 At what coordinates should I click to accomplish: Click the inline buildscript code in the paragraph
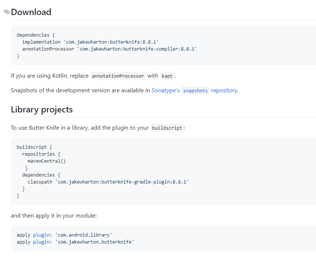[167, 128]
